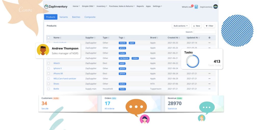Click the Filter button
261x130 pixels.
tap(210, 26)
